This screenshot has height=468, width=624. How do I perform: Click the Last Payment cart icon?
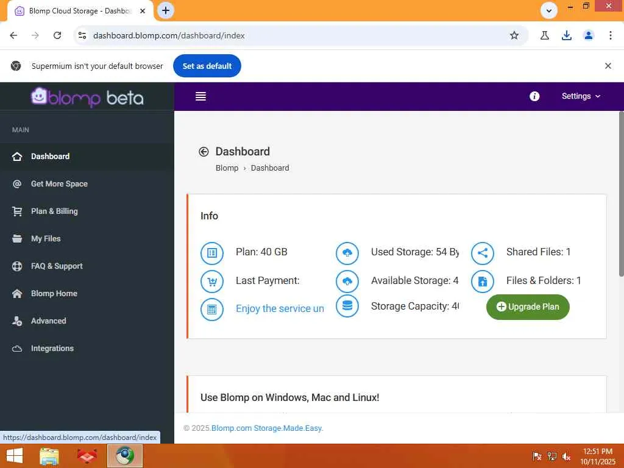[x=211, y=282]
